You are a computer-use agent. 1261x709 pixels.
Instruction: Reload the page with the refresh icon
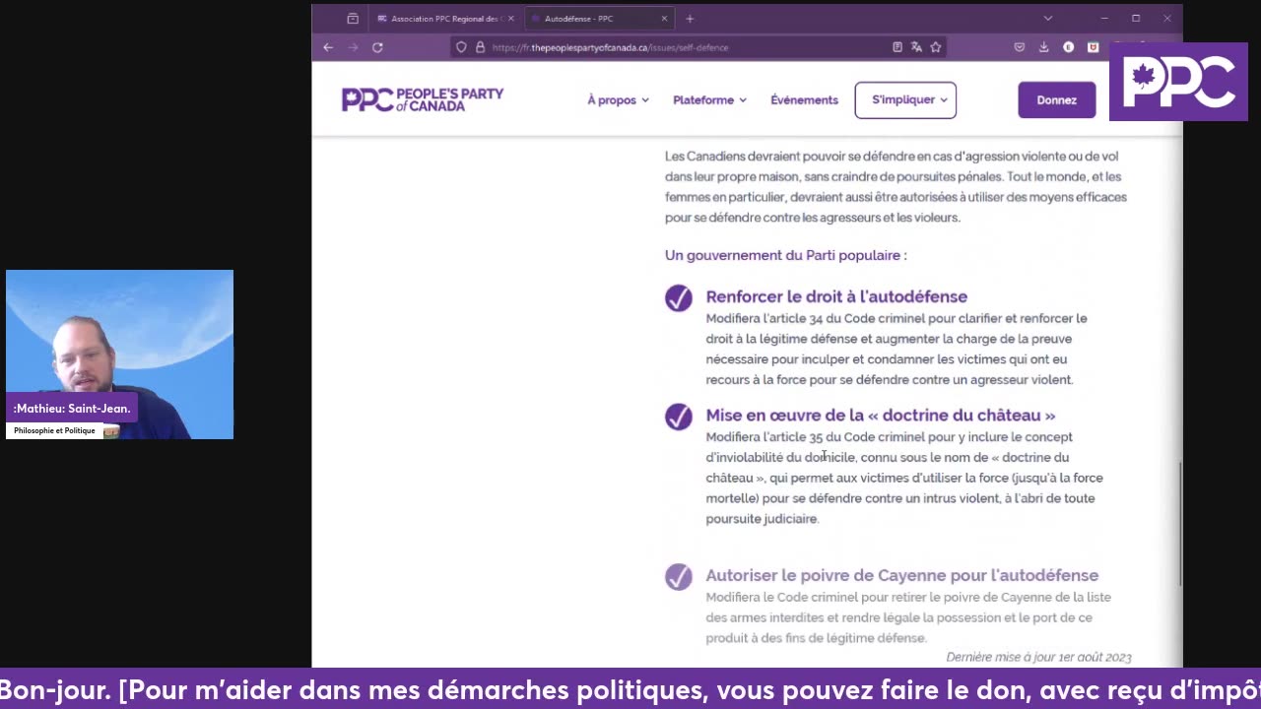[x=377, y=47]
